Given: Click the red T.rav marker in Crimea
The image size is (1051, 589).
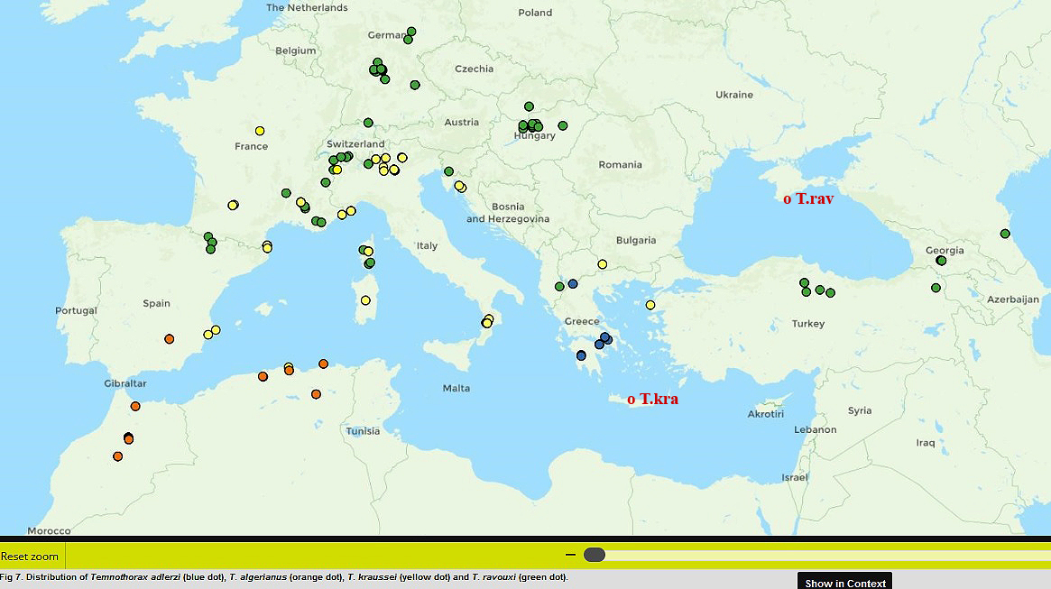Looking at the screenshot, I should pos(788,198).
